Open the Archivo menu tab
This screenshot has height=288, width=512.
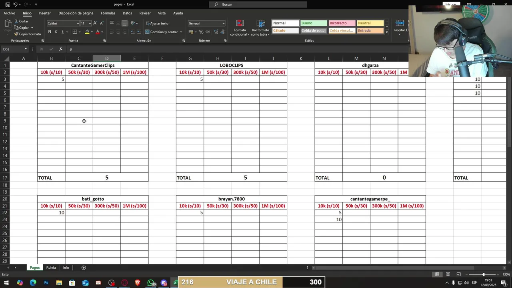9,13
